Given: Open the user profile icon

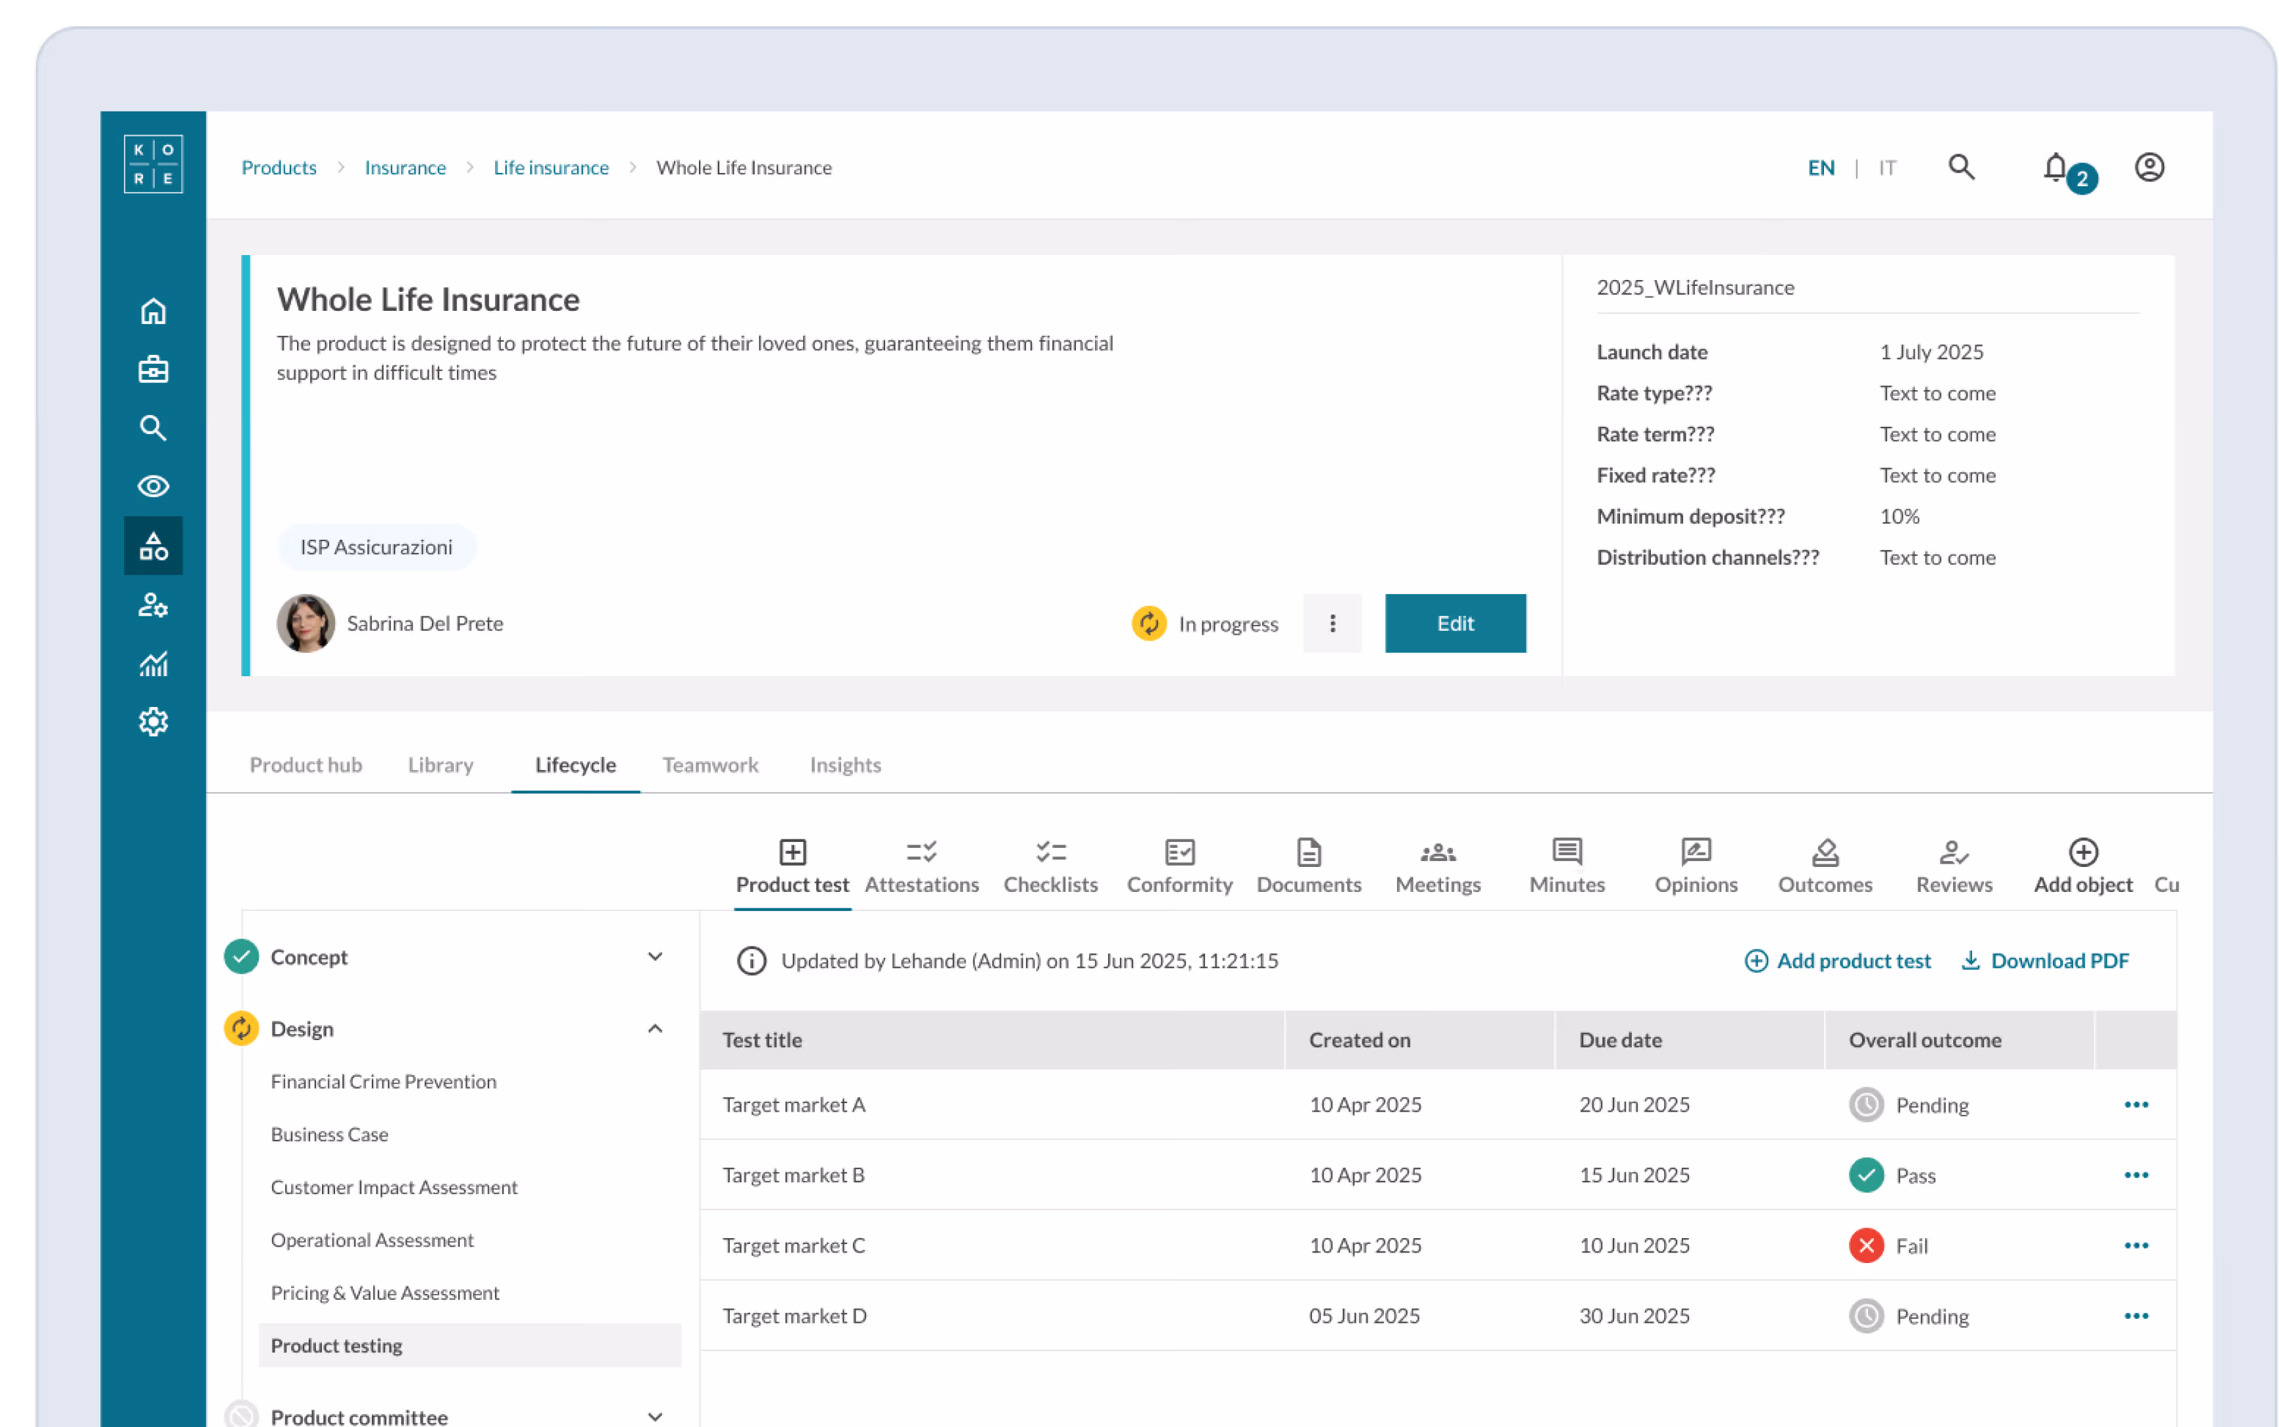Looking at the screenshot, I should pos(2149,168).
